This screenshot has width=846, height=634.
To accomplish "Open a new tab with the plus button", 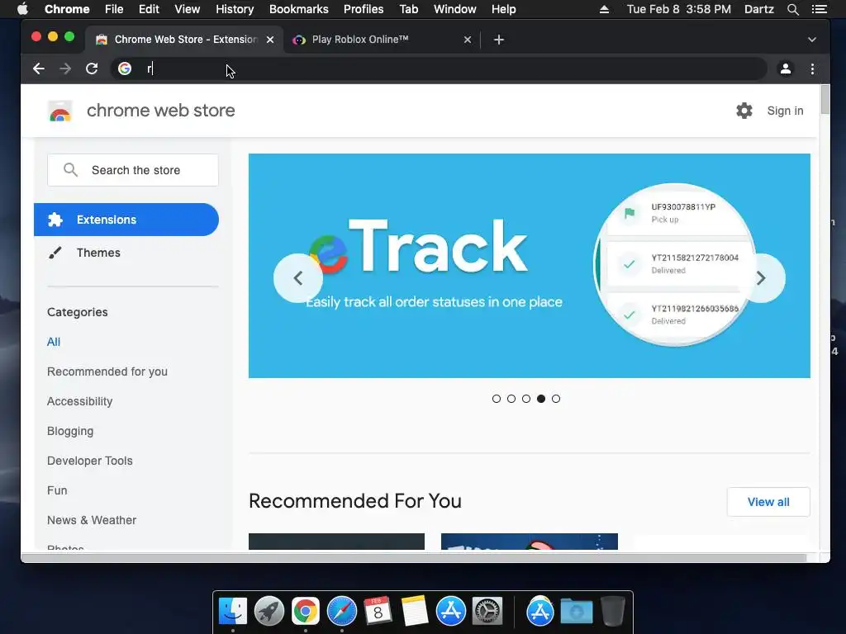I will click(x=498, y=40).
